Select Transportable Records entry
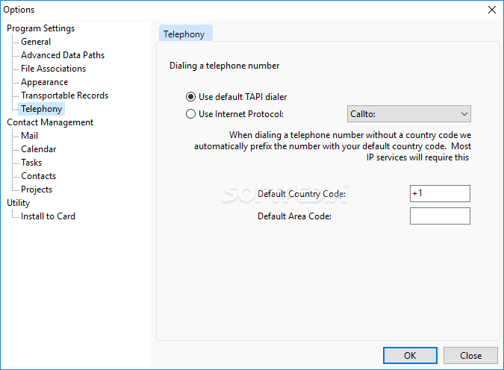 65,95
